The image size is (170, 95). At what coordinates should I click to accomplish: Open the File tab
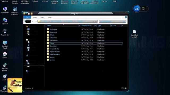[x=27, y=17]
